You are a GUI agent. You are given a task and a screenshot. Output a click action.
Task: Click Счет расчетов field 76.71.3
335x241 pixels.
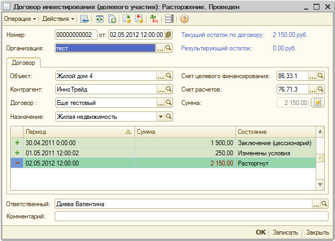point(293,89)
